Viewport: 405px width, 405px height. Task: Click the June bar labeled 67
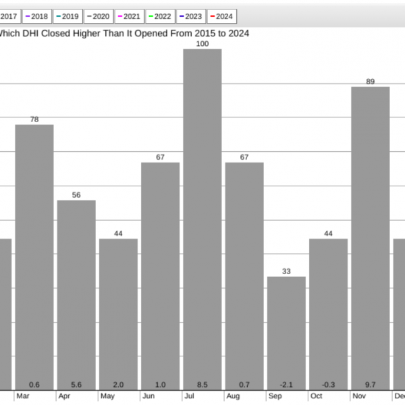coord(161,276)
